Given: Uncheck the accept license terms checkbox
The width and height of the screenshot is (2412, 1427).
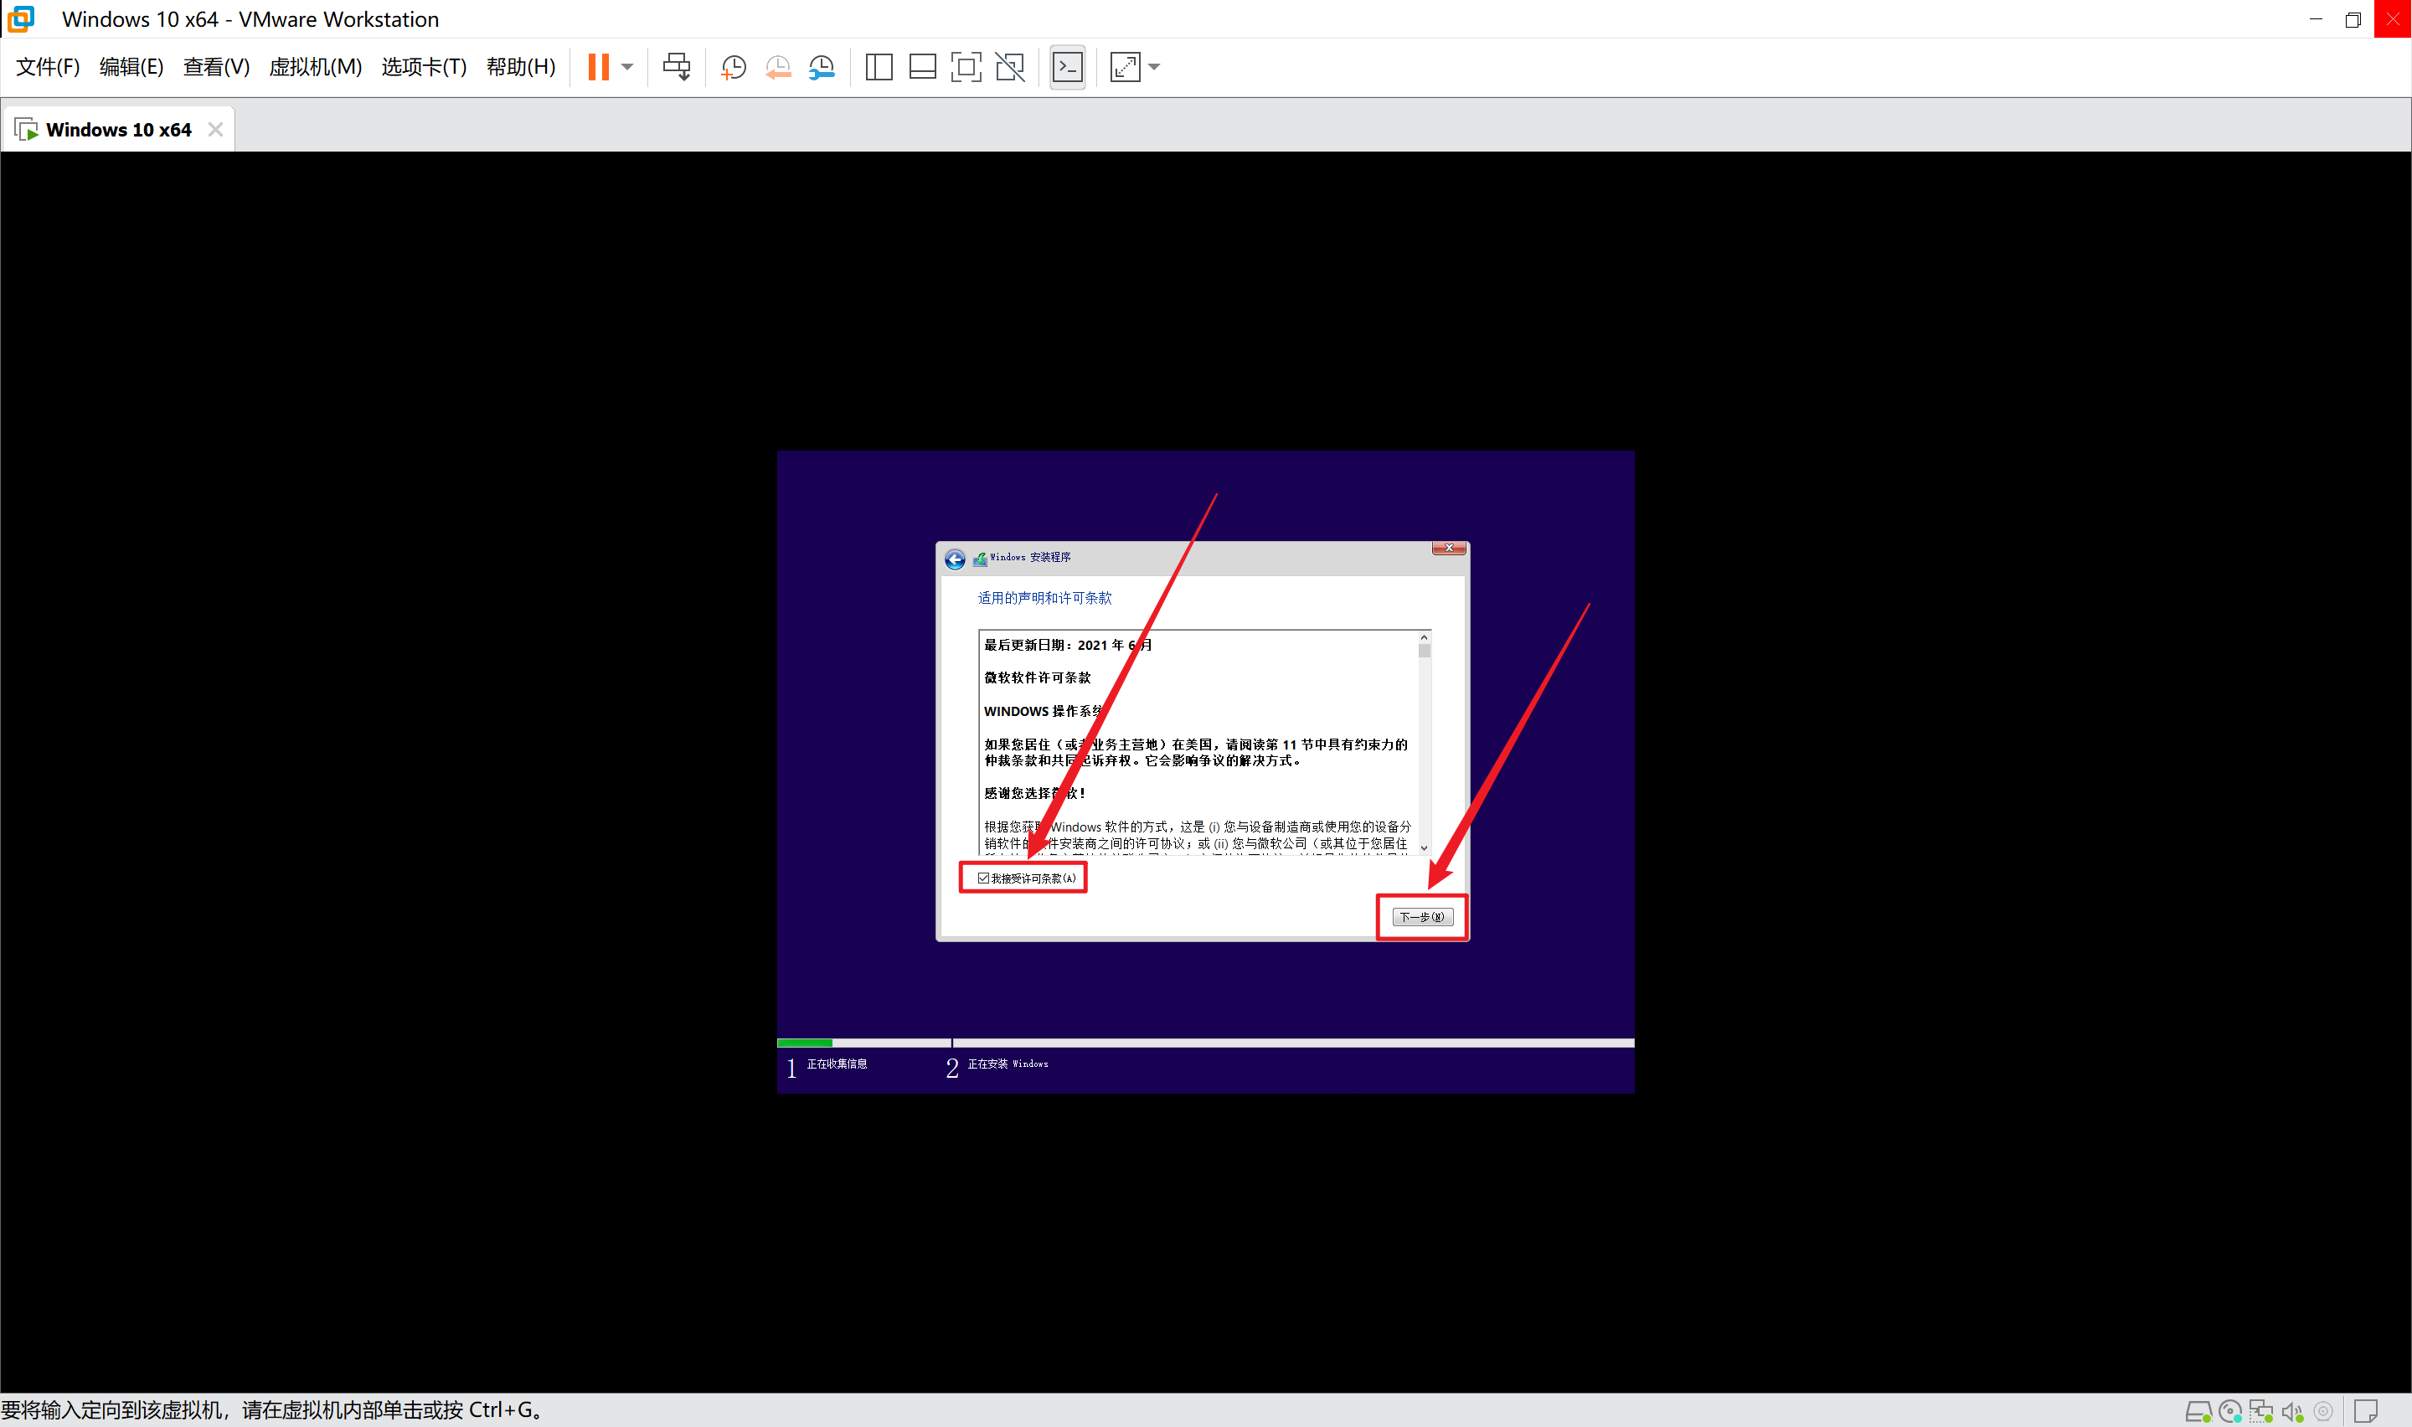Looking at the screenshot, I should (983, 878).
